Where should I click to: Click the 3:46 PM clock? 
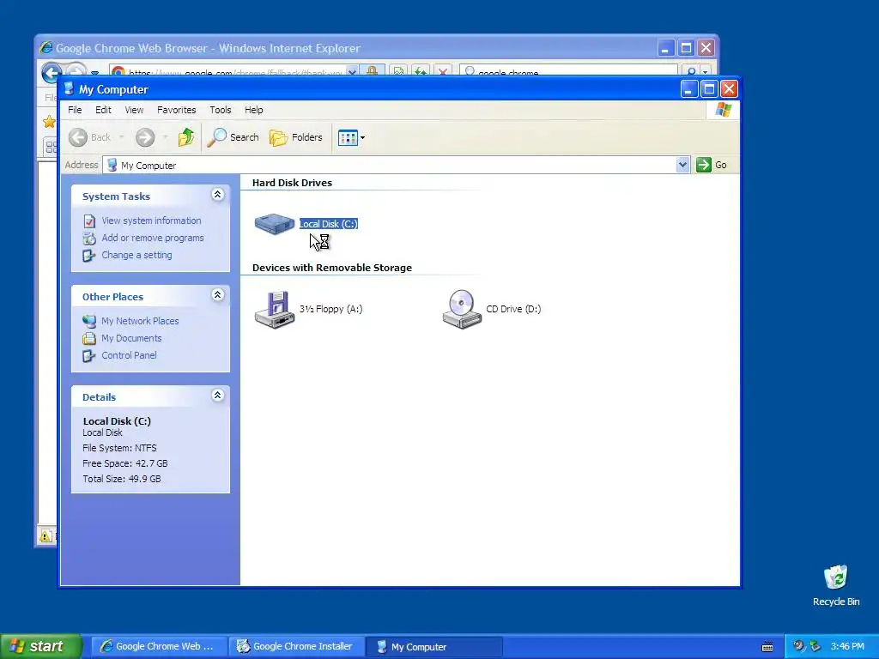(847, 646)
